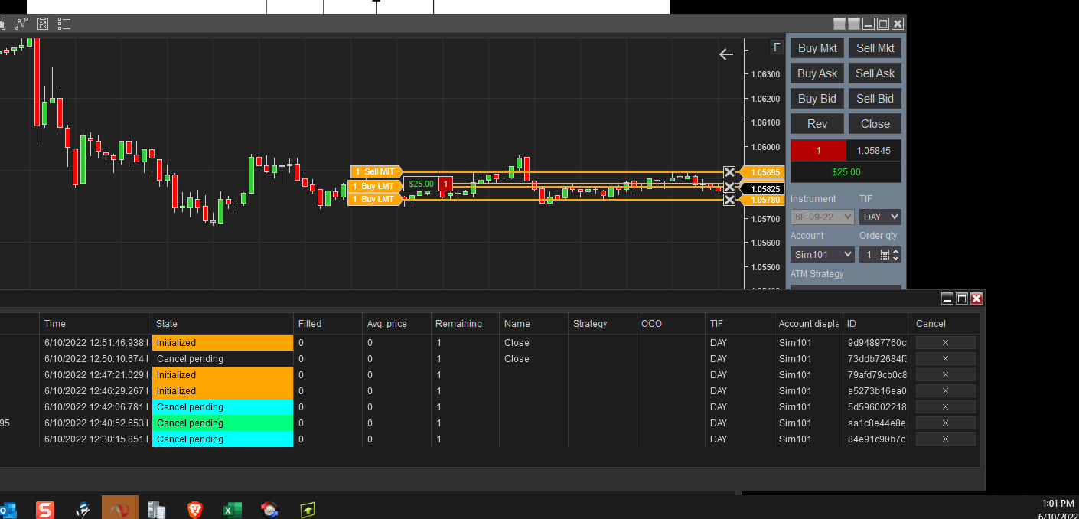Viewport: 1079px width, 519px height.
Task: Click the Strategy column header
Action: coord(603,324)
